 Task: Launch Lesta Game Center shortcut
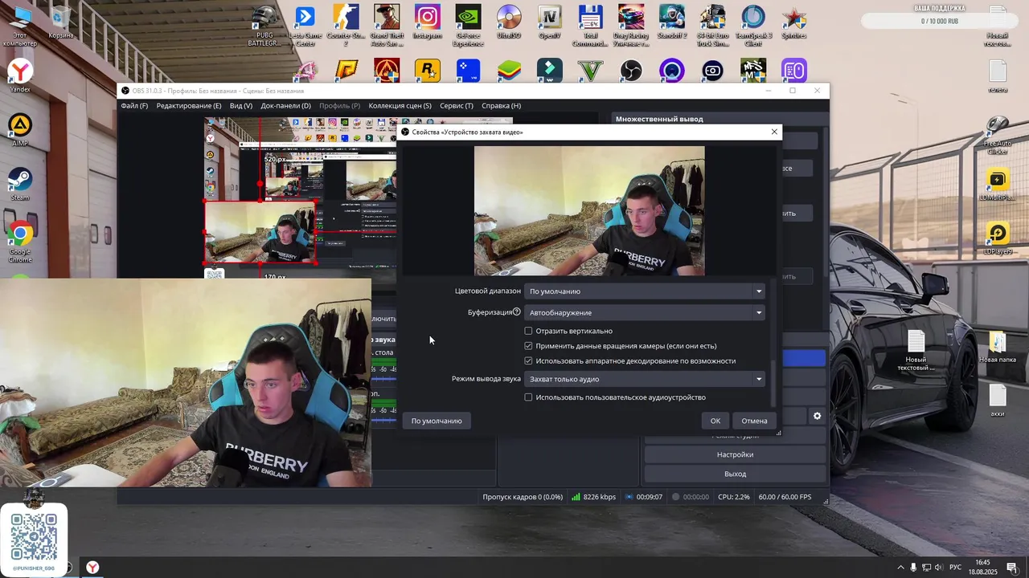click(305, 26)
